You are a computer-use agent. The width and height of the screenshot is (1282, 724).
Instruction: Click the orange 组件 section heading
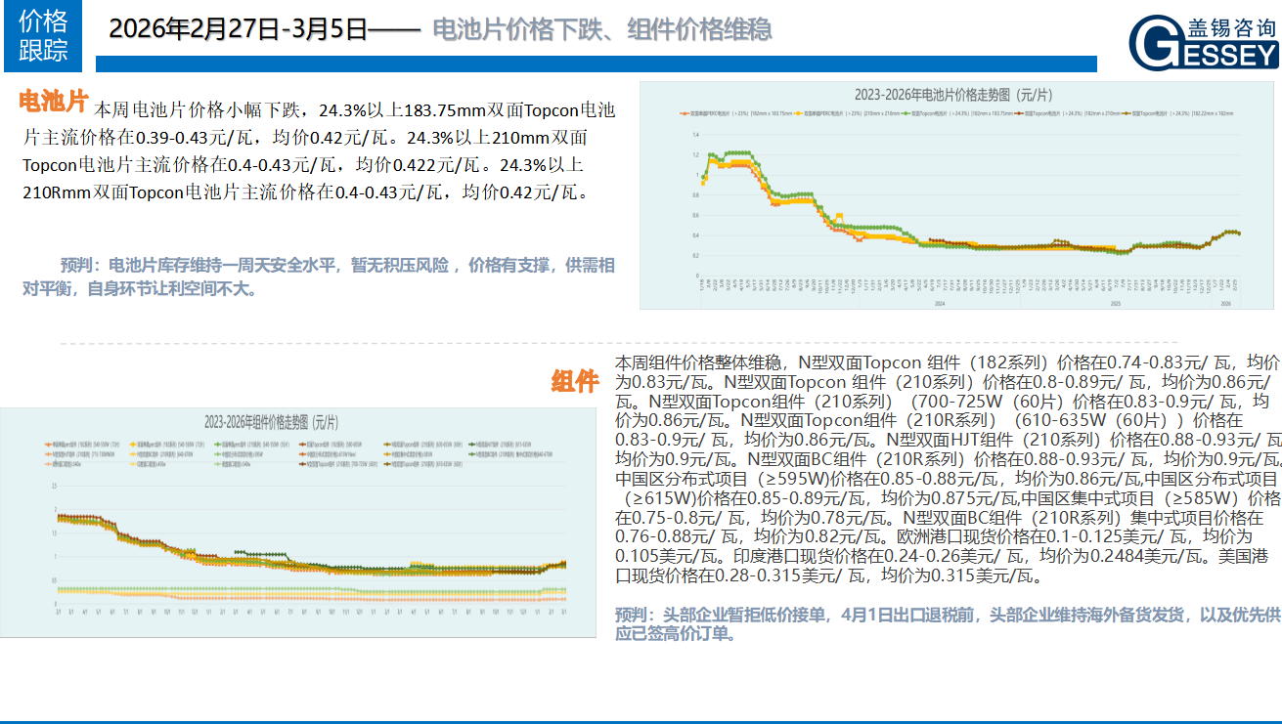point(575,381)
